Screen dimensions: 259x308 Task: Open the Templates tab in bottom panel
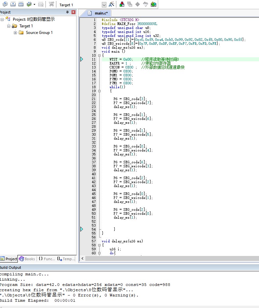click(x=66, y=259)
